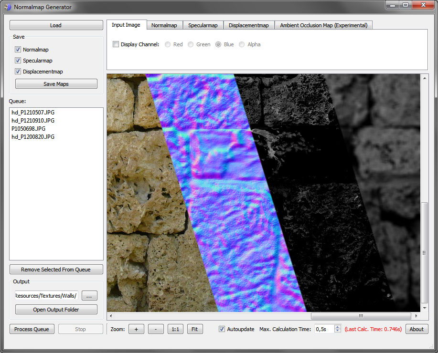This screenshot has width=438, height=353.
Task: Switch to the Normalmap tab
Action: (x=164, y=25)
